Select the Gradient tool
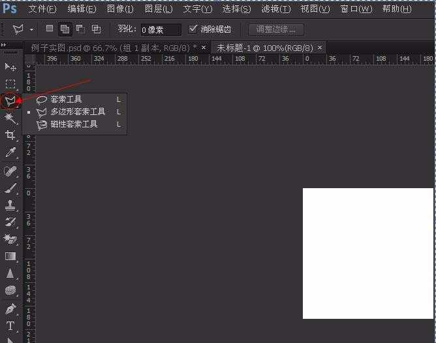This screenshot has width=436, height=343. pyautogui.click(x=10, y=257)
